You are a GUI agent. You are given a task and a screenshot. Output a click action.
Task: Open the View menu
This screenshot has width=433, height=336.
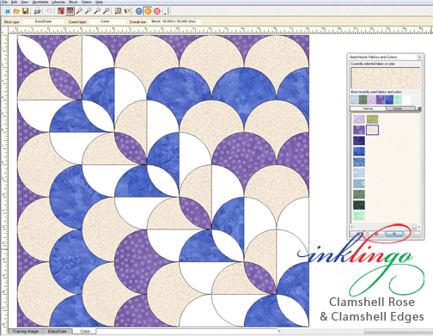pos(25,2)
